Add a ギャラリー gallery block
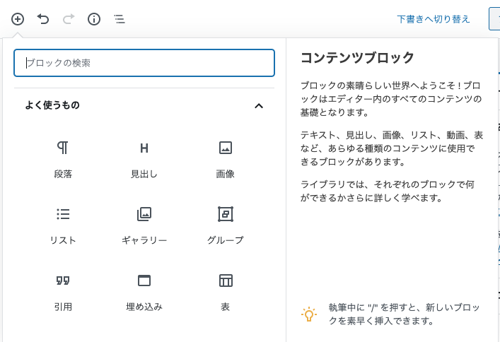This screenshot has width=500, height=342. pos(144,225)
